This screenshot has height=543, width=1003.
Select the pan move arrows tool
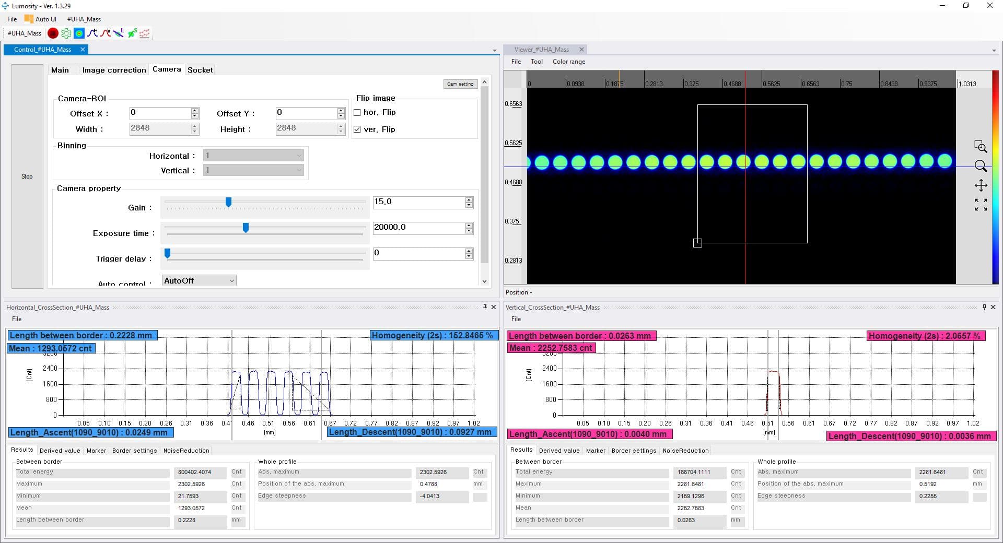981,185
